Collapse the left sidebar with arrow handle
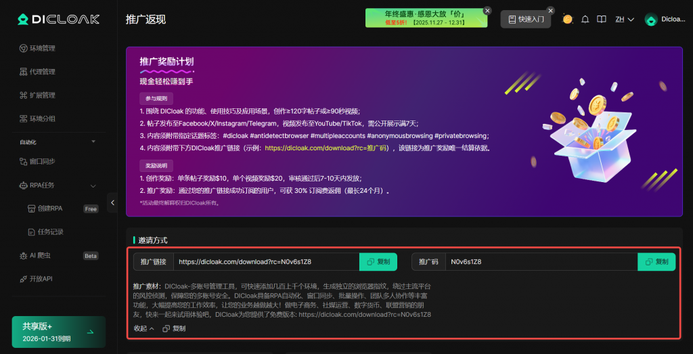Image resolution: width=693 pixels, height=354 pixels. [x=113, y=202]
